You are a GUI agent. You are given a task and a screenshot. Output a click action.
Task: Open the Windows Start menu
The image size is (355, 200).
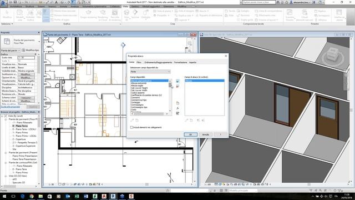click(4, 196)
